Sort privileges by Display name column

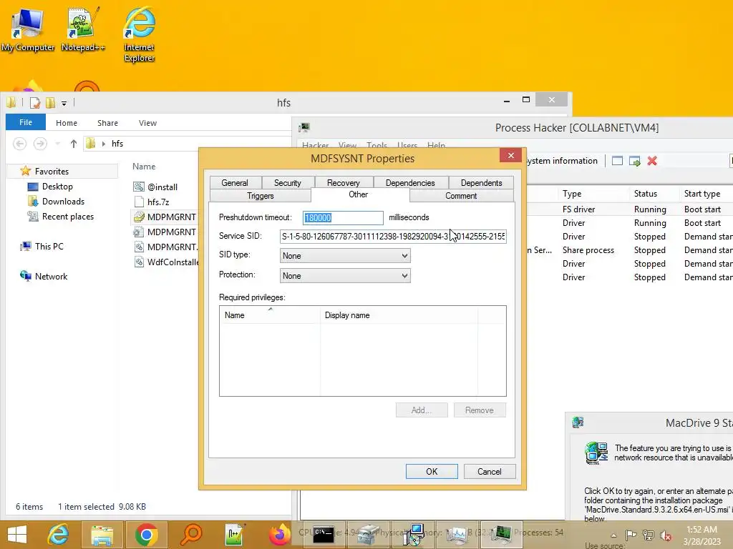tap(399, 315)
